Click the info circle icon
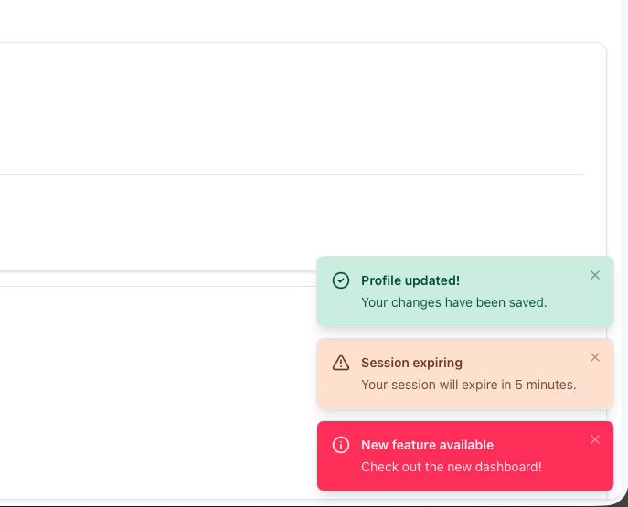This screenshot has height=507, width=628. coord(341,445)
